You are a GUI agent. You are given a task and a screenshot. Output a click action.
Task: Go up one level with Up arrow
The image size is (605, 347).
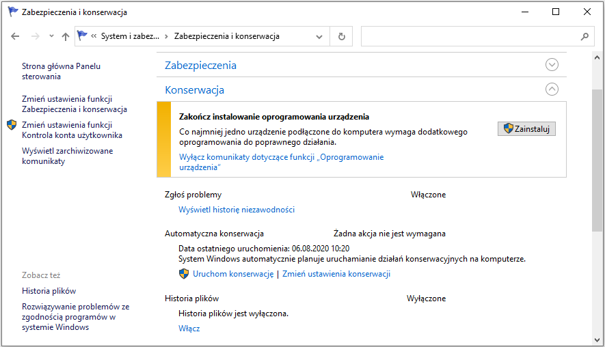(x=66, y=36)
